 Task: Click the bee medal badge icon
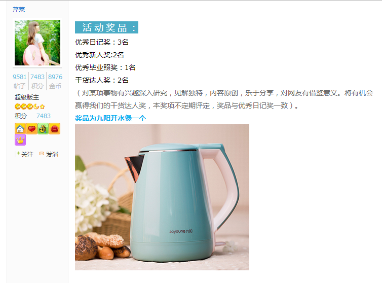tap(43, 129)
